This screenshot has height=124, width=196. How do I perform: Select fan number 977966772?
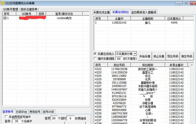pyautogui.click(x=119, y=107)
